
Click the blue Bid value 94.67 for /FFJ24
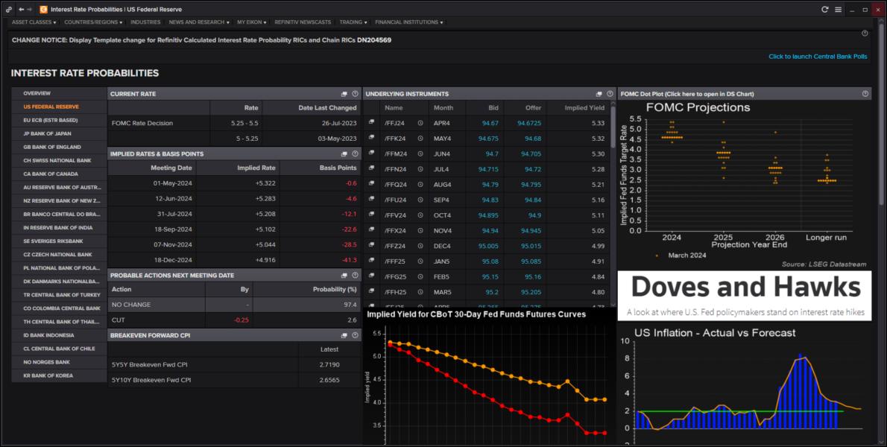pyautogui.click(x=490, y=122)
